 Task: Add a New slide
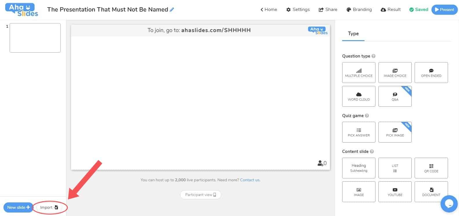click(x=18, y=207)
